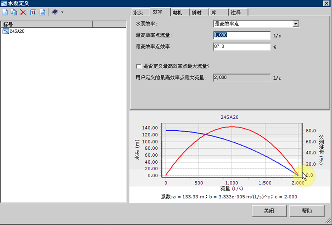Toggle 是否定义最高效率点最大流量 checkbox
This screenshot has height=225, width=332.
click(x=139, y=66)
